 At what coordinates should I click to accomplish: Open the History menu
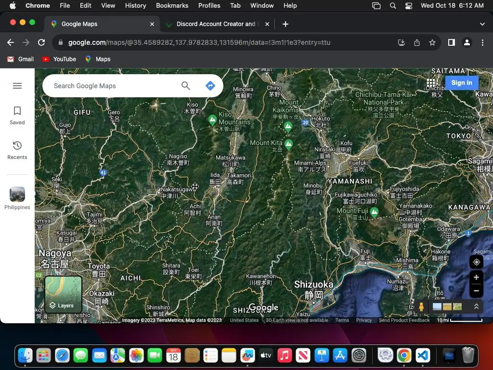click(135, 5)
